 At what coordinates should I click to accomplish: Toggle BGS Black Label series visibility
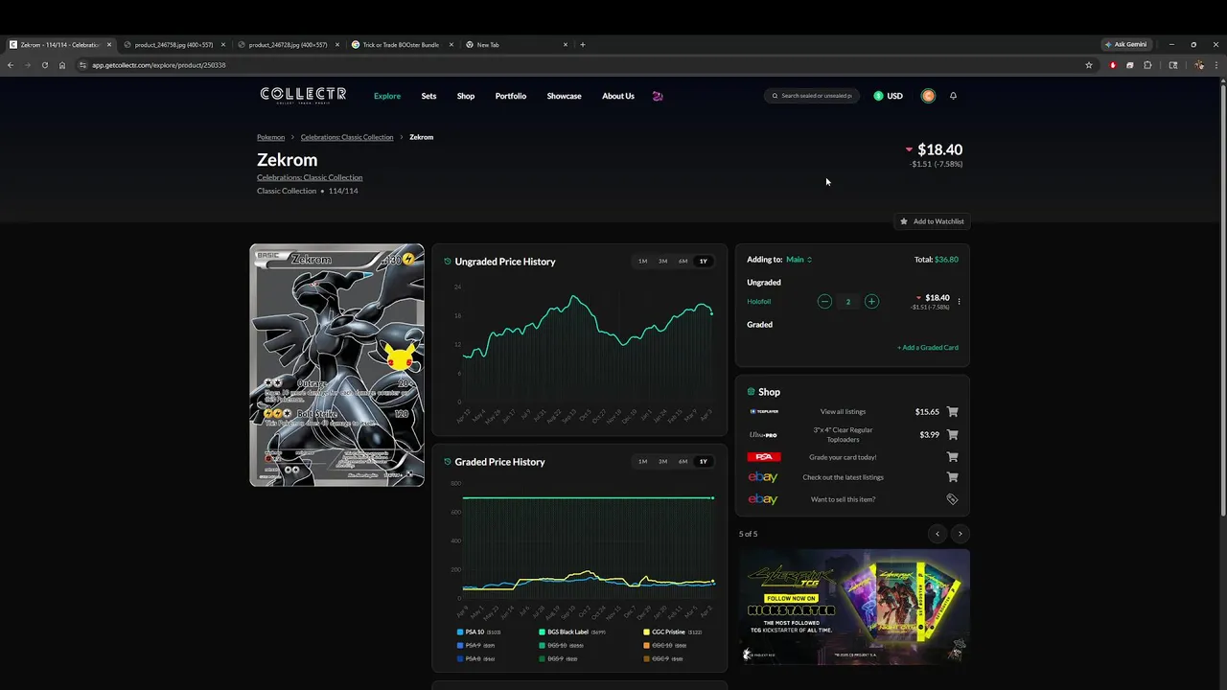click(571, 632)
